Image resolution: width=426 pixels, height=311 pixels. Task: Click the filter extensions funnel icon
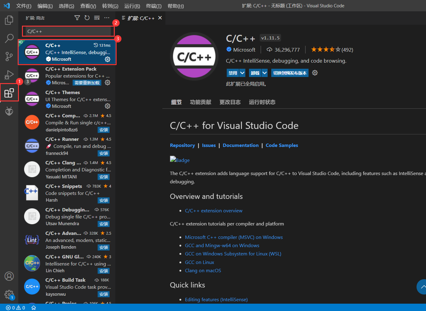pyautogui.click(x=77, y=18)
